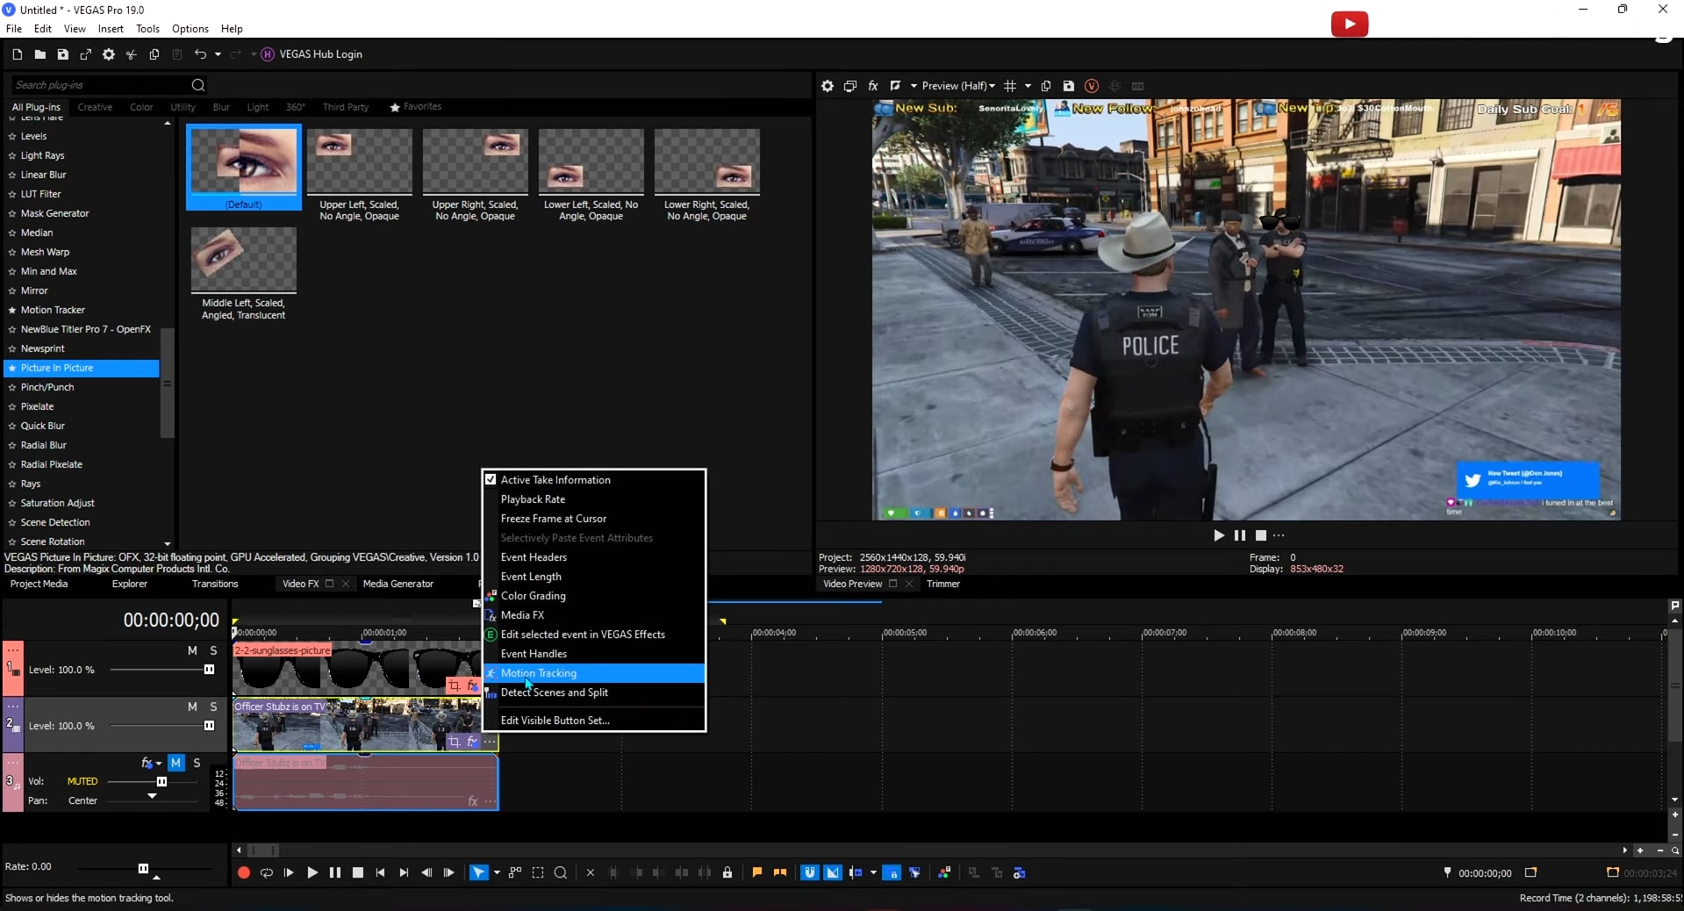Image resolution: width=1684 pixels, height=911 pixels.
Task: Choose Middle Left Scaled Angled Translucent preset
Action: (x=243, y=261)
